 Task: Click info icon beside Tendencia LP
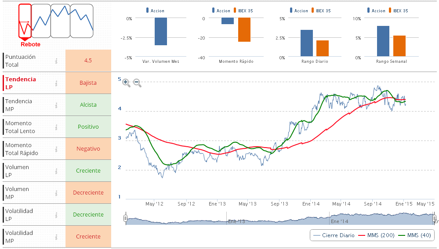[x=56, y=83]
